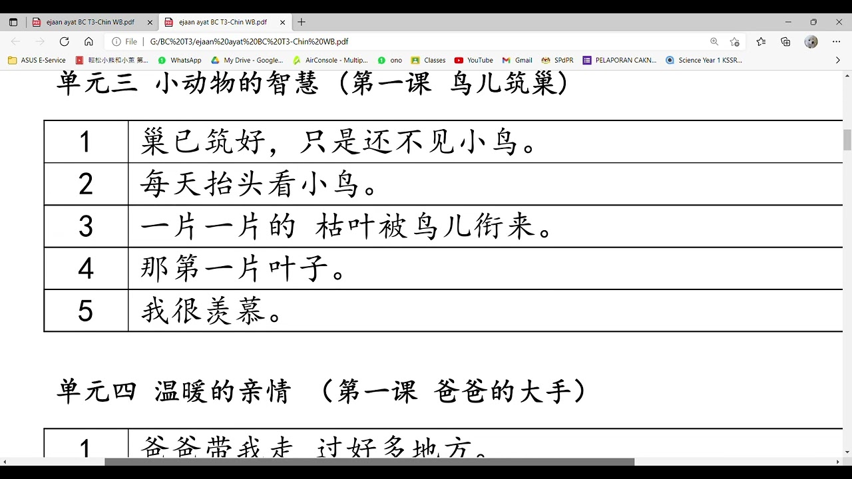Switch to the first ejaan ayat PDF tab
The width and height of the screenshot is (852, 479).
click(92, 22)
